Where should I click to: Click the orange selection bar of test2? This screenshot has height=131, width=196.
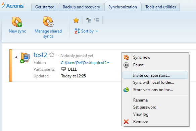pos(11,66)
